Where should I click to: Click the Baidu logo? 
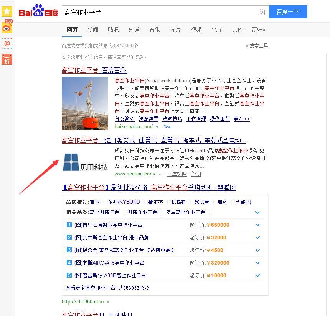[x=38, y=11]
